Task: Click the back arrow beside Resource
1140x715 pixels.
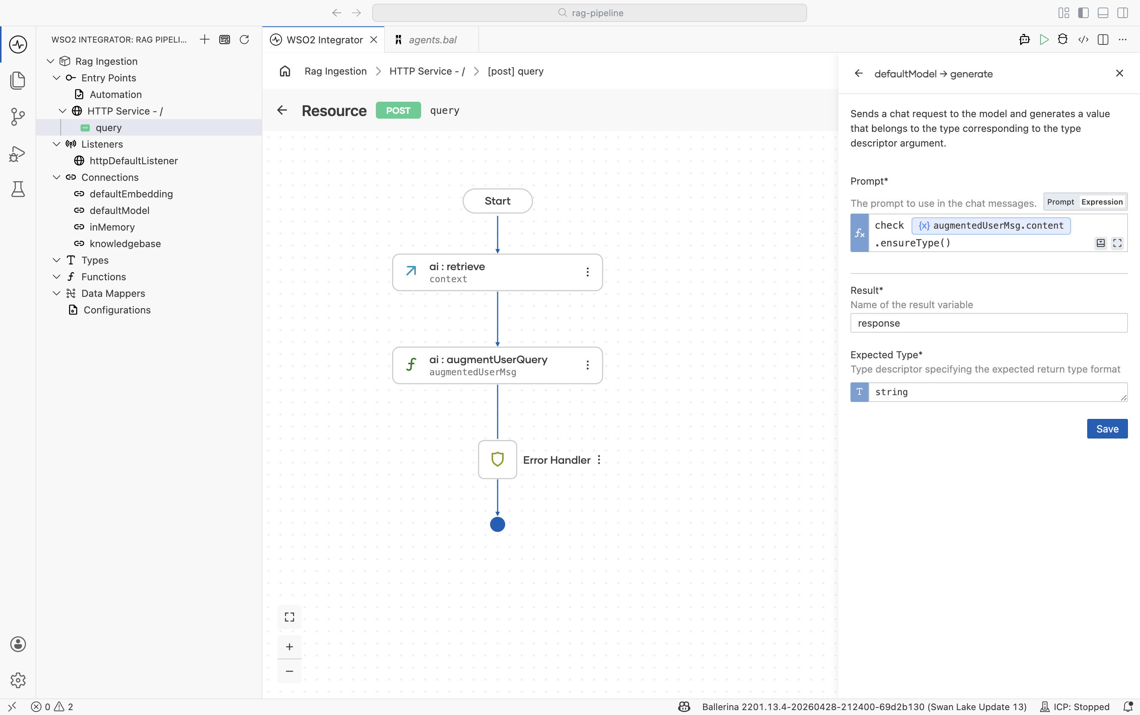Action: click(282, 110)
